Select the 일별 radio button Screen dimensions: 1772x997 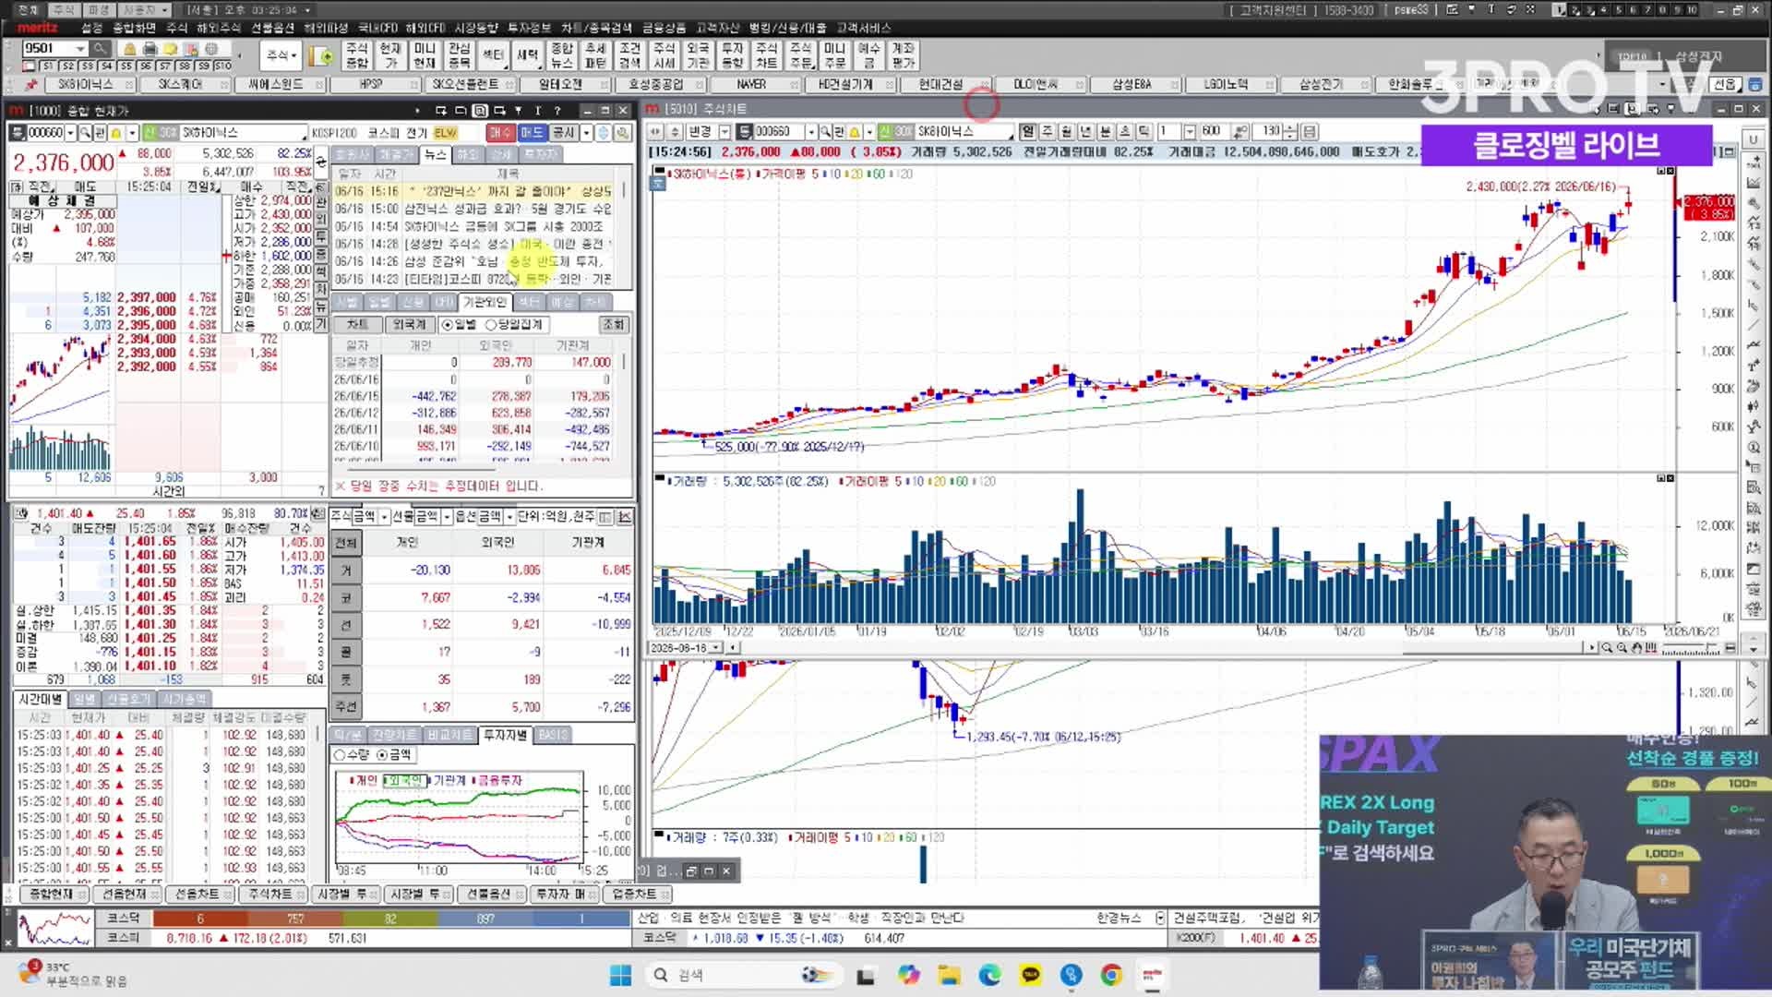click(x=448, y=325)
